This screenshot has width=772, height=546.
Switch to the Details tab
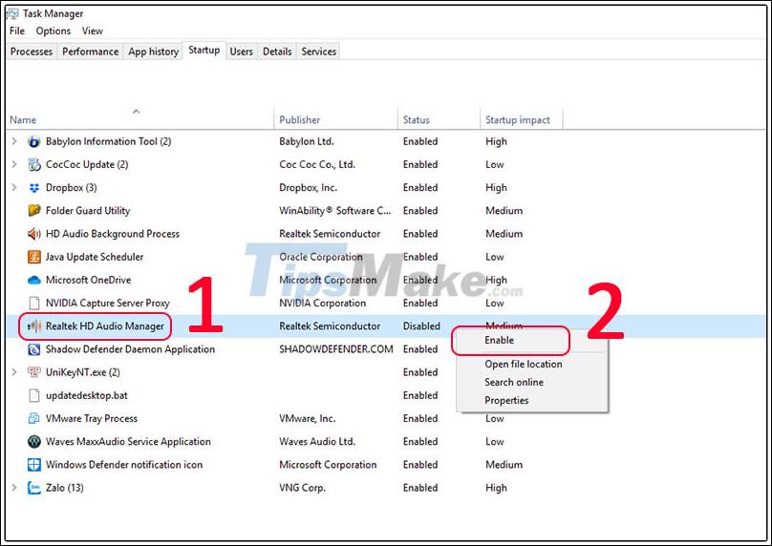click(x=277, y=52)
